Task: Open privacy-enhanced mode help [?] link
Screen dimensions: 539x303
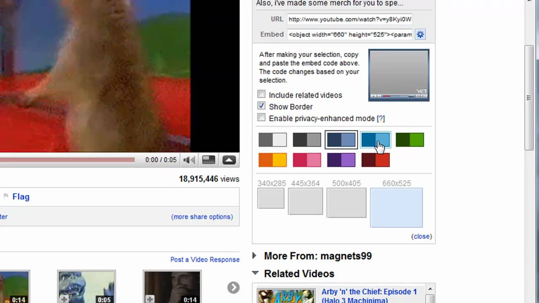Action: coord(381,118)
